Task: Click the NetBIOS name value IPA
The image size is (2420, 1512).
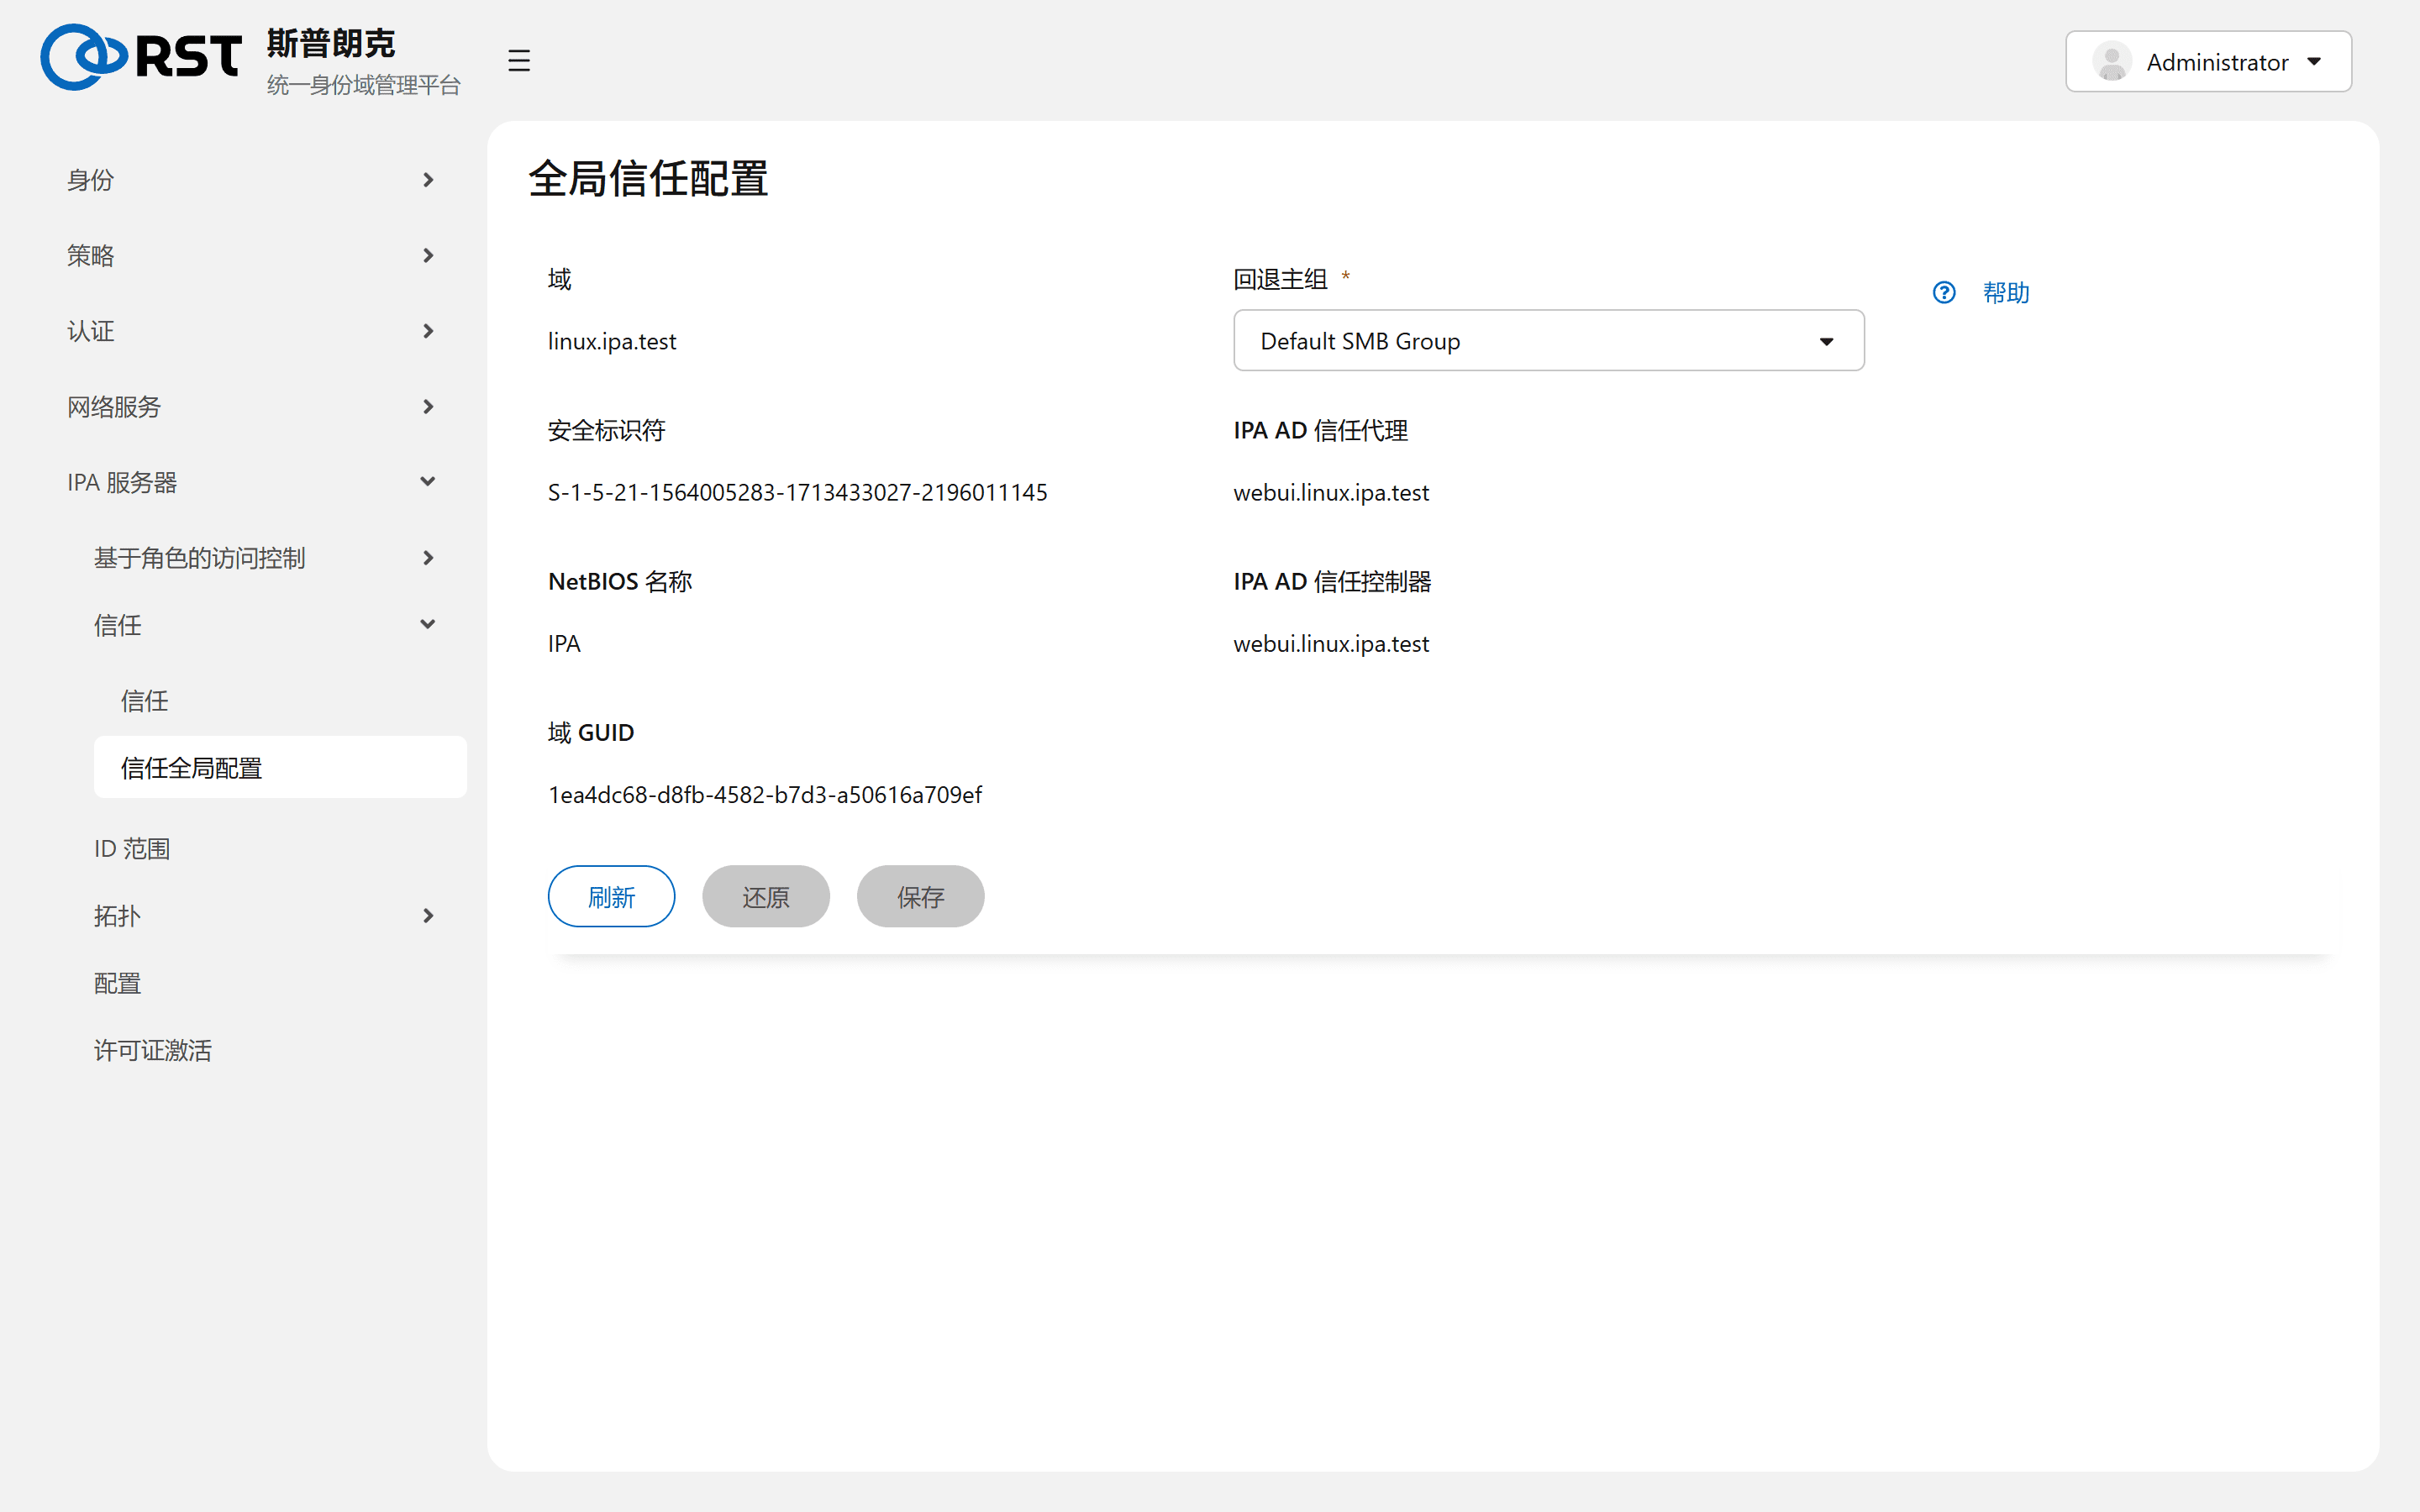Action: click(564, 644)
